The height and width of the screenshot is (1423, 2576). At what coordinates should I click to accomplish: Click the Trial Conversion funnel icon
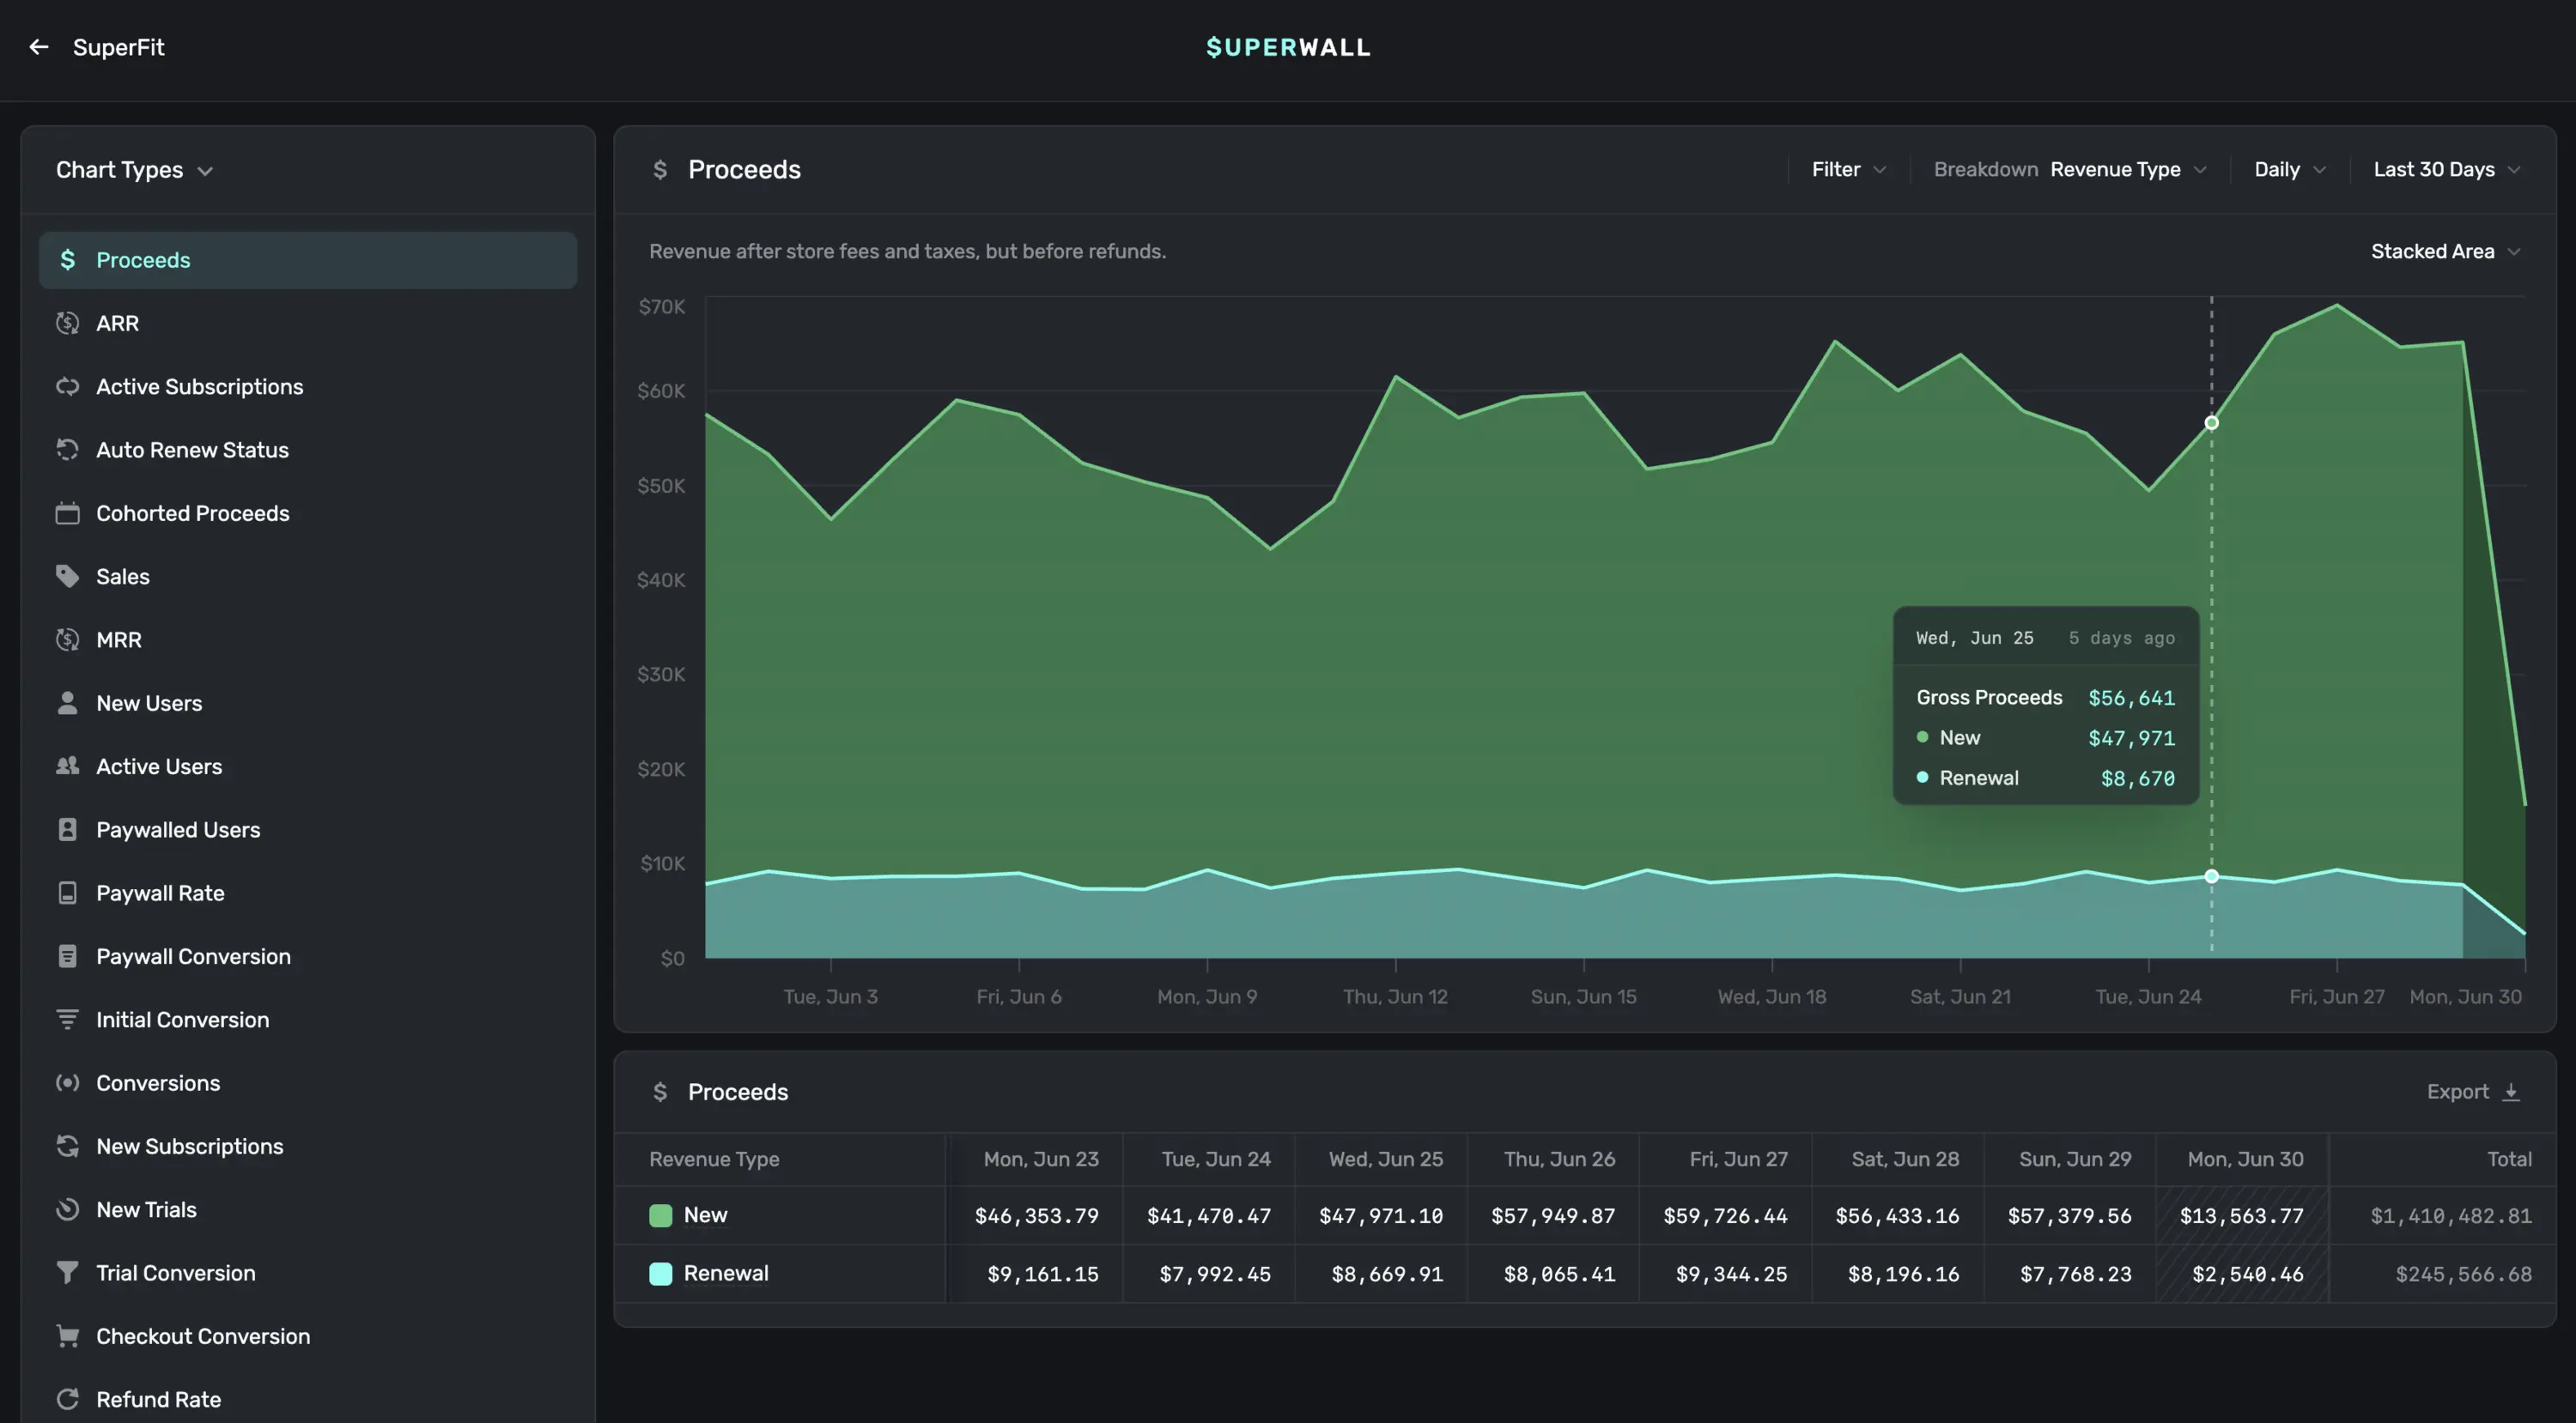coord(67,1272)
